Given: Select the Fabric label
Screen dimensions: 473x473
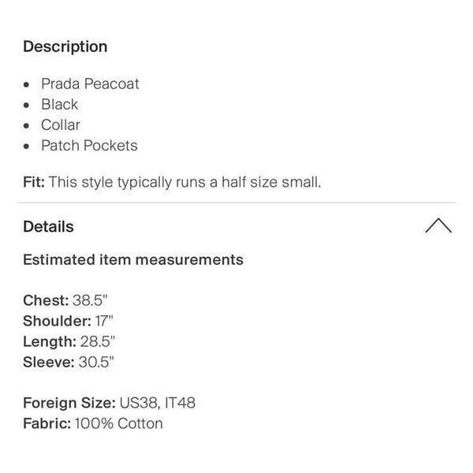Looking at the screenshot, I should pos(47,423).
